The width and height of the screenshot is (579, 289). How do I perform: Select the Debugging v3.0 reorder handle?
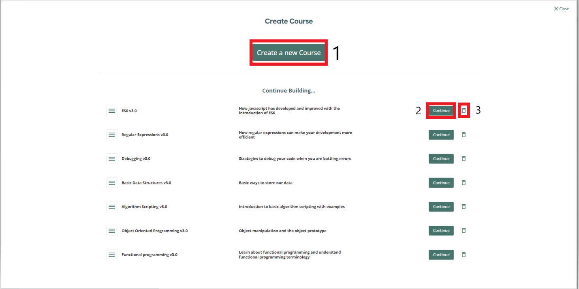click(112, 158)
